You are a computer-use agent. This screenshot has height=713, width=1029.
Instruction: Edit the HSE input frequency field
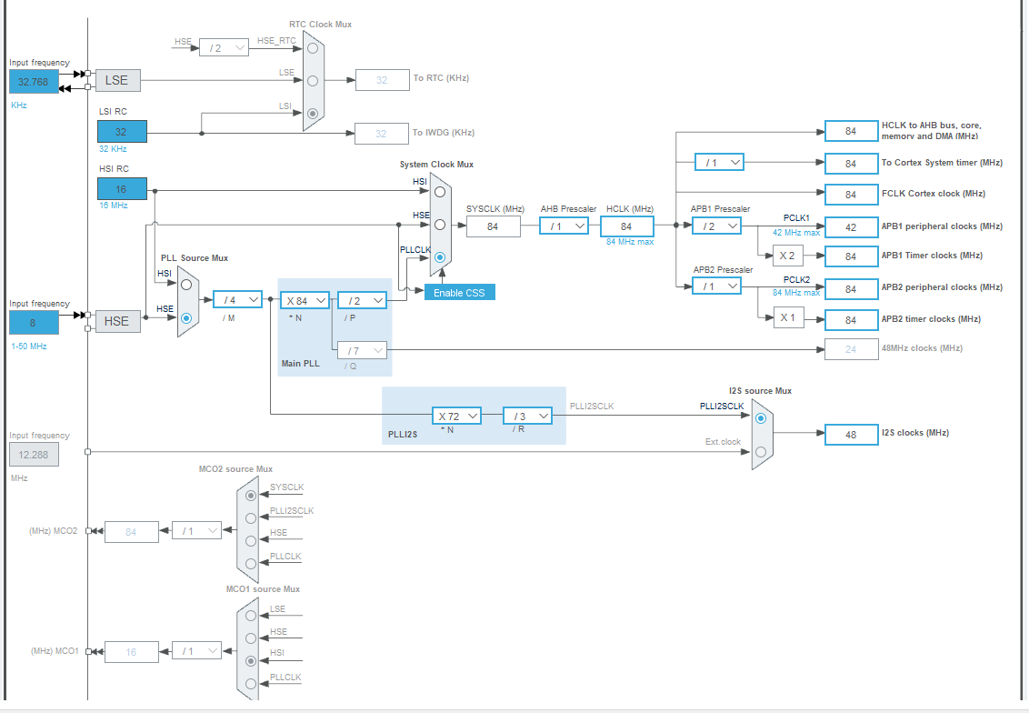pos(34,322)
